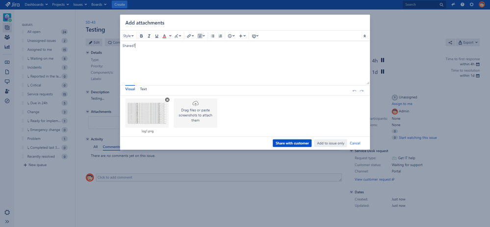Click inside the comment text area
The width and height of the screenshot is (490, 227).
click(x=245, y=63)
